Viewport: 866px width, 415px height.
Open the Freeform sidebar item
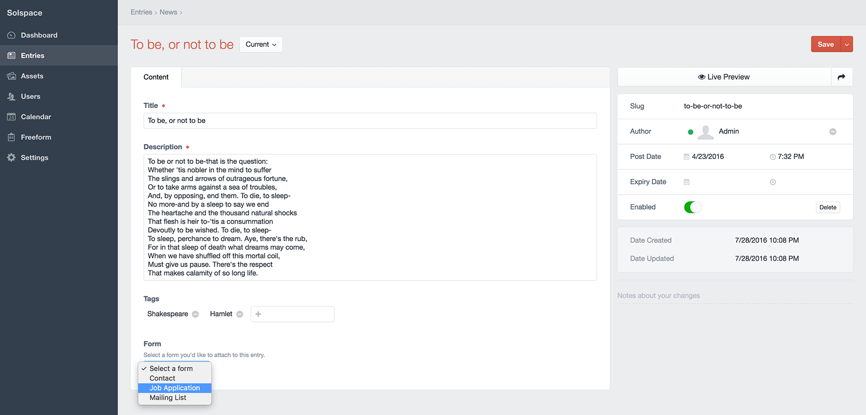click(36, 137)
